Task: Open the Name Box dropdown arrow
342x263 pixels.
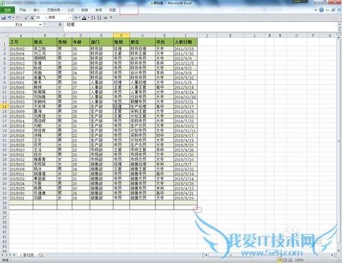Action: pyautogui.click(x=40, y=25)
